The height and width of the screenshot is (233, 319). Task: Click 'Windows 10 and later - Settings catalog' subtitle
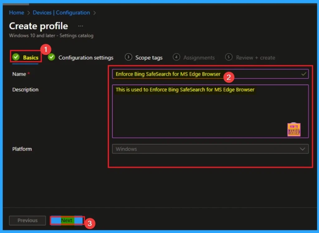pyautogui.click(x=51, y=35)
